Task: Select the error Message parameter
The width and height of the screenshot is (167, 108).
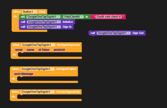Action: coord(24,74)
